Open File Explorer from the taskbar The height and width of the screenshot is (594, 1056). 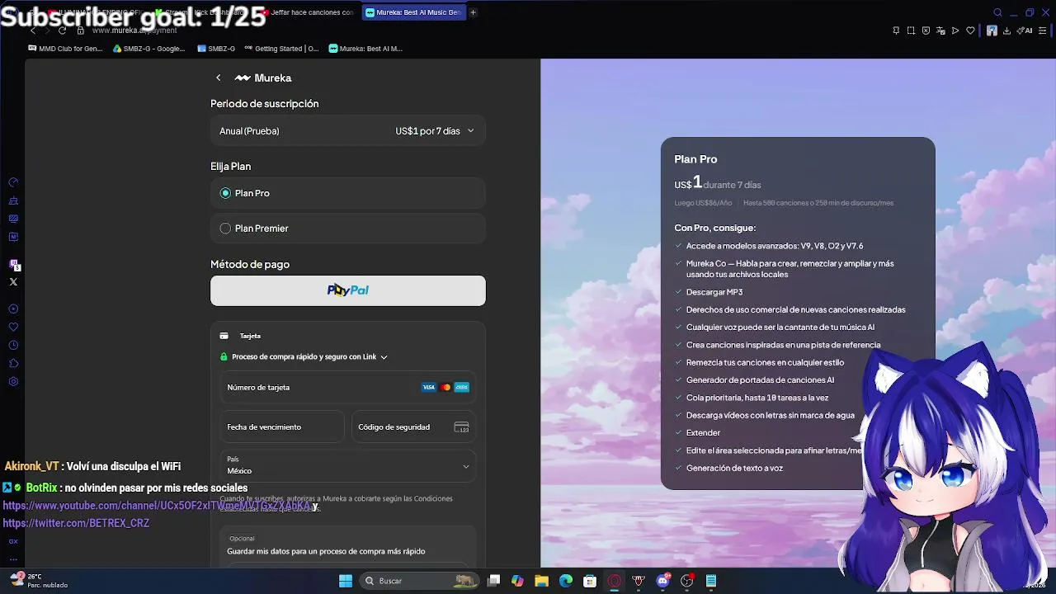(541, 581)
